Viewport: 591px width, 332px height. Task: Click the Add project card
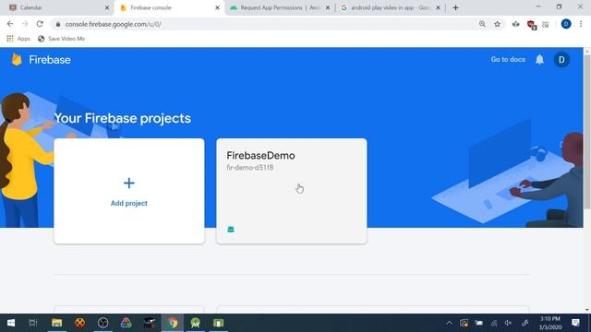pos(129,191)
